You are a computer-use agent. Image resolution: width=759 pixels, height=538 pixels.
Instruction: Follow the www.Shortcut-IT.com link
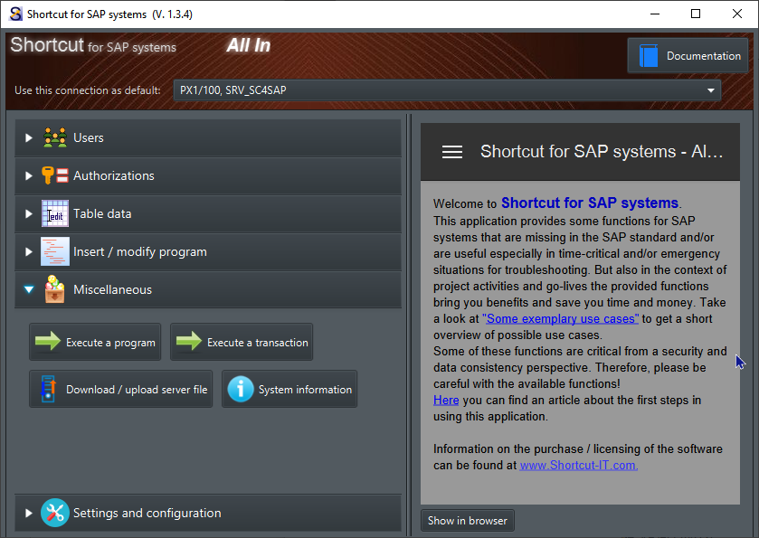pos(579,465)
